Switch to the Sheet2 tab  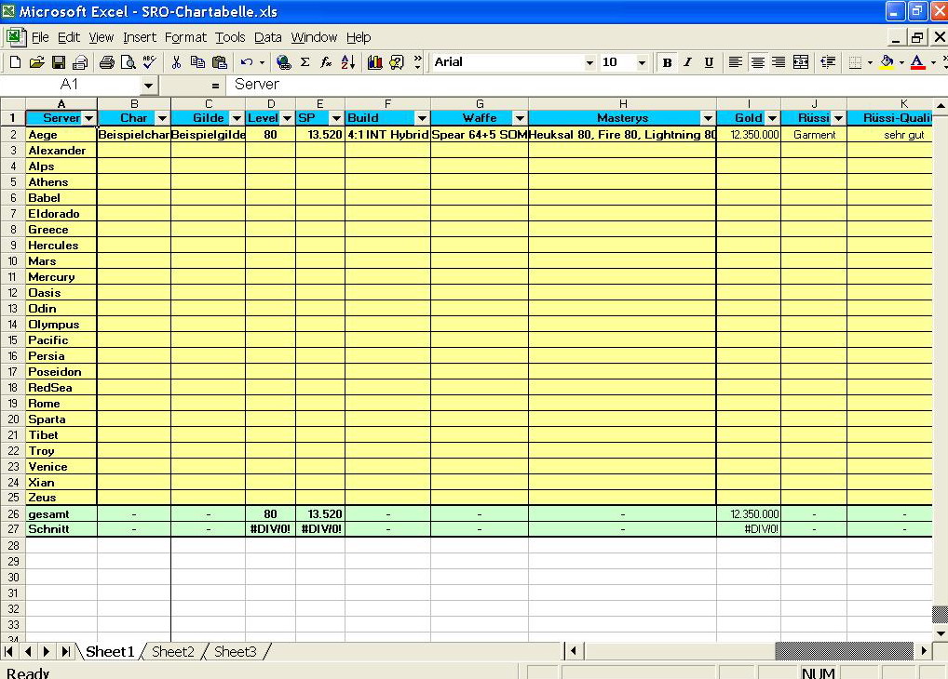(x=172, y=652)
